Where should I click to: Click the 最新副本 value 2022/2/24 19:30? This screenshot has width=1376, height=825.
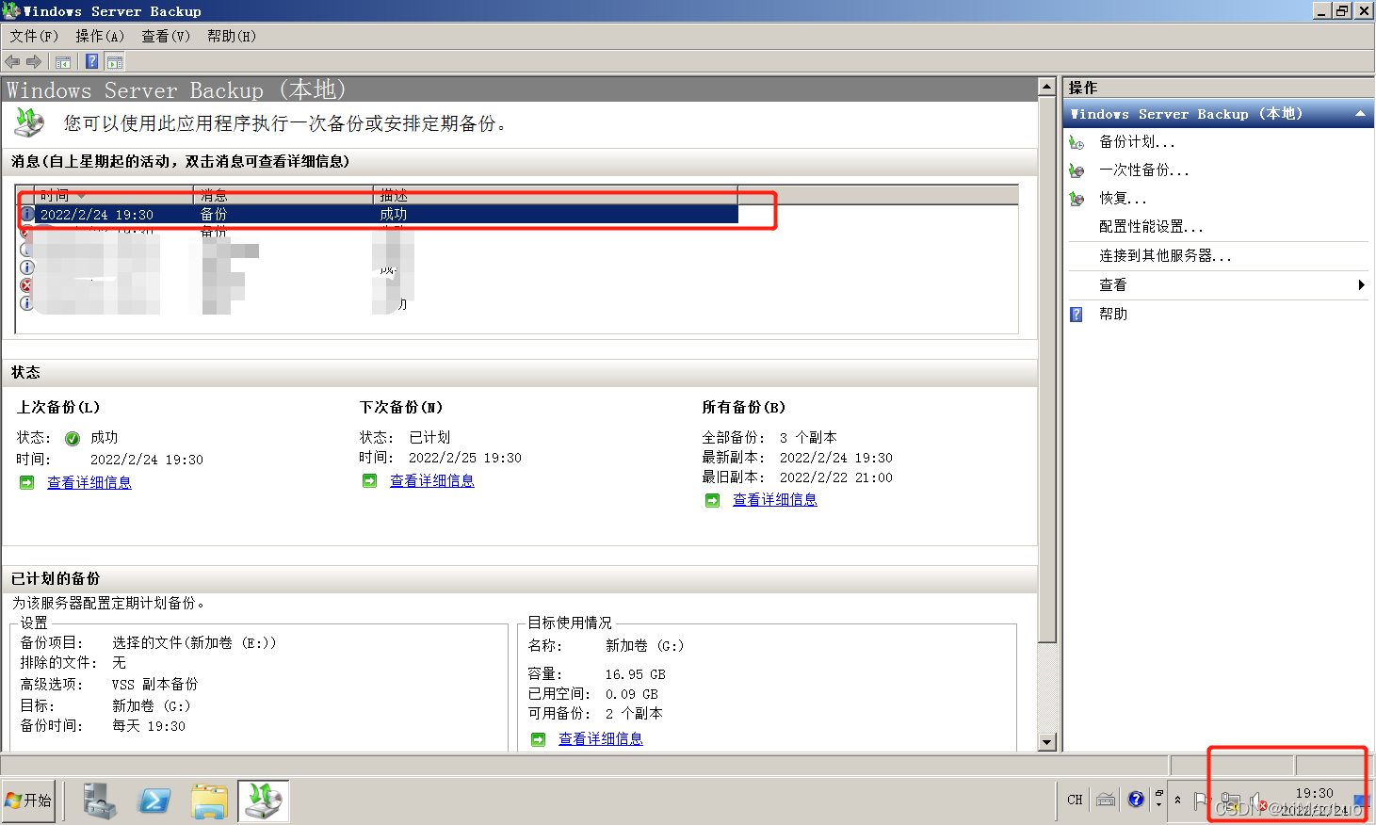coord(836,459)
